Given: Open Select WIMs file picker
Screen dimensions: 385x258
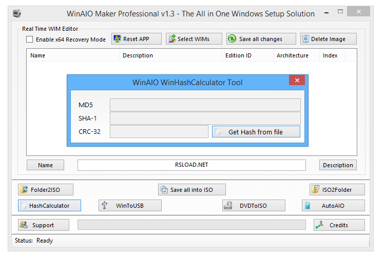Looking at the screenshot, I should (x=194, y=39).
